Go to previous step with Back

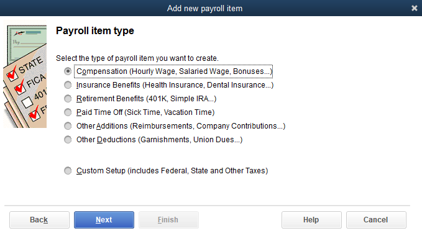coord(39,220)
